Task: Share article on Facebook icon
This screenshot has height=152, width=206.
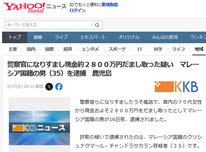Action: (x=59, y=87)
